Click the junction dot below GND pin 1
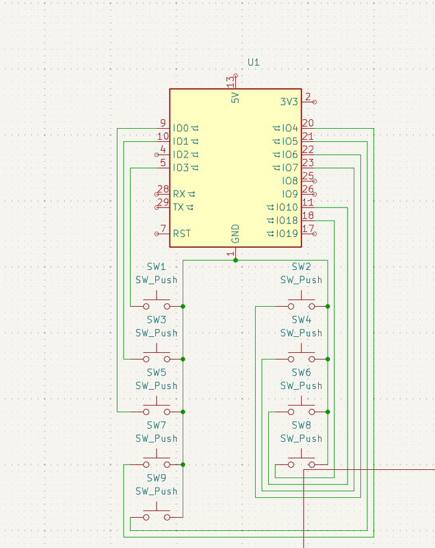The height and width of the screenshot is (548, 435). click(x=235, y=260)
